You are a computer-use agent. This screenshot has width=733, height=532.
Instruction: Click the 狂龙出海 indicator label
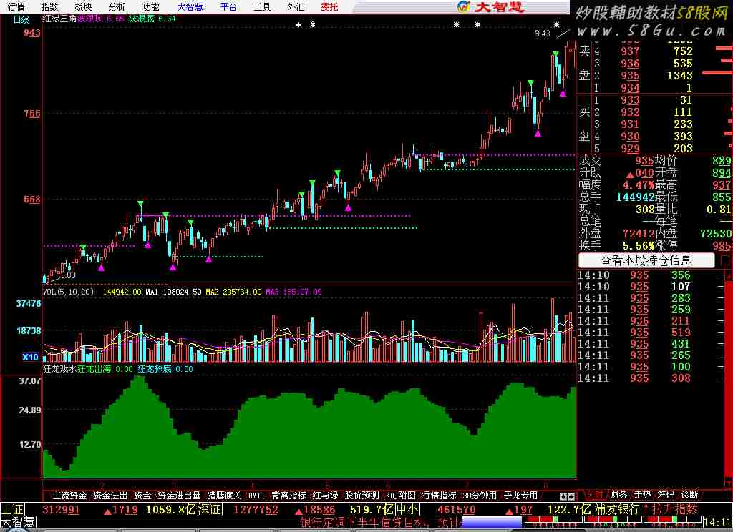(94, 368)
